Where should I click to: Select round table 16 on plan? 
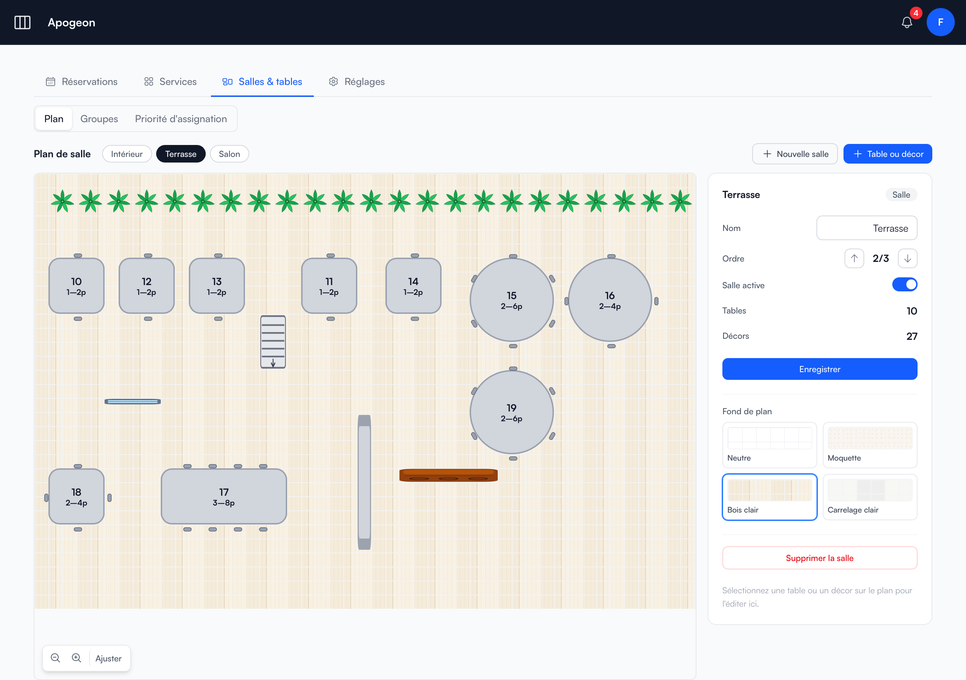[x=610, y=300]
